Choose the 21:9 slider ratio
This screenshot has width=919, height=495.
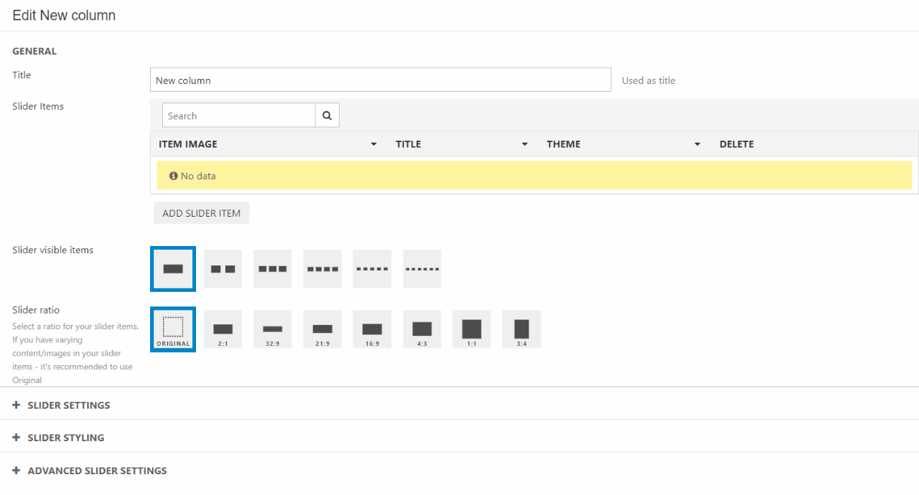pos(322,329)
